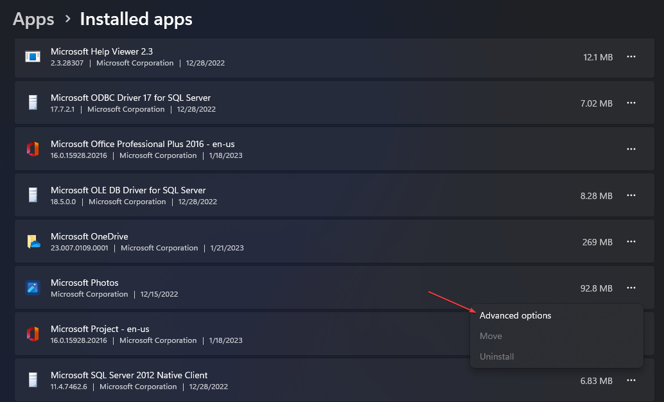This screenshot has width=664, height=402.
Task: Click the 12/28/2022 date in OLE DB Driver row
Action: (x=197, y=202)
